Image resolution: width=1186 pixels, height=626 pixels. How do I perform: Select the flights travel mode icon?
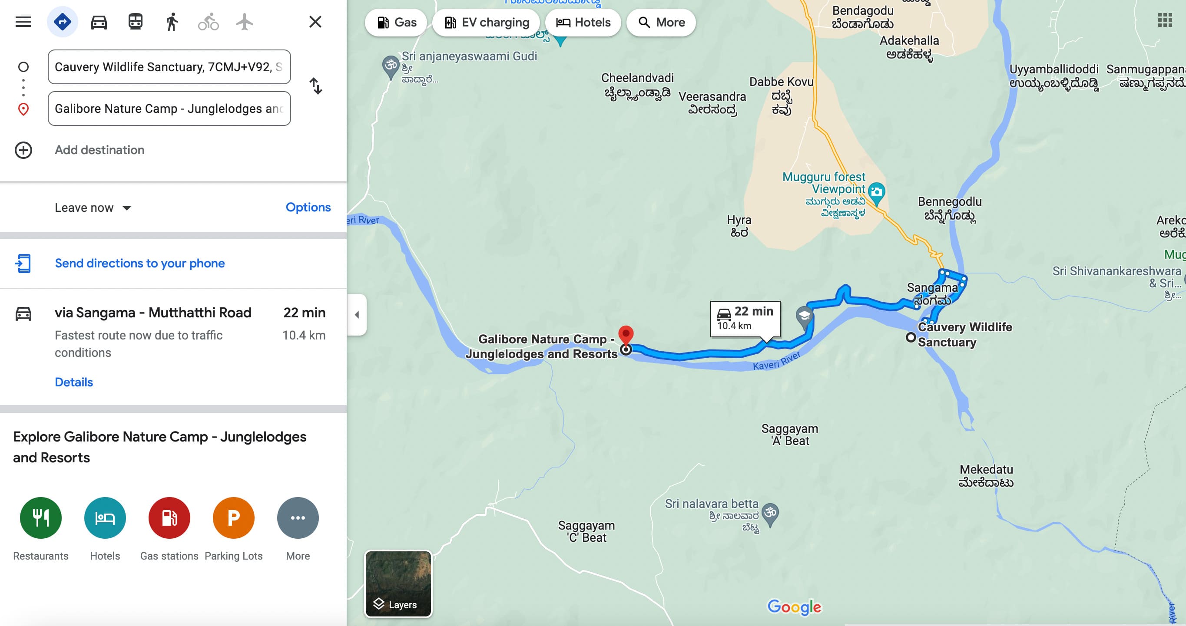click(x=245, y=22)
